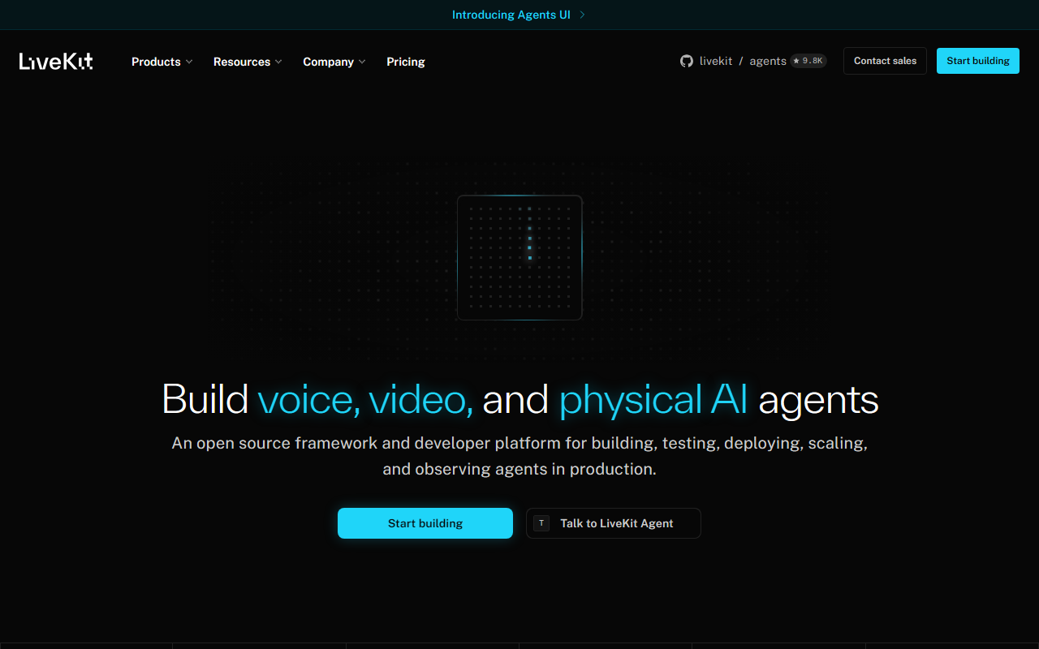
Task: Click the hero Start building button
Action: click(x=425, y=523)
